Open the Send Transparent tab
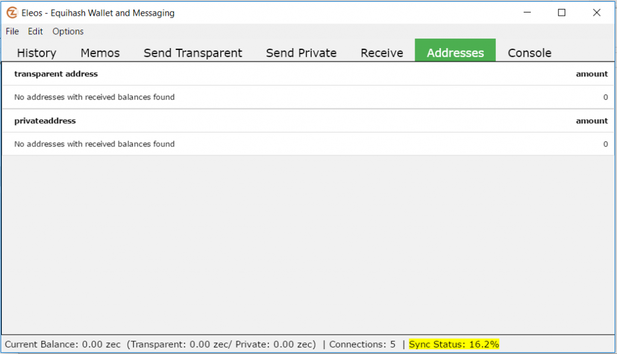Image resolution: width=617 pixels, height=354 pixels. click(x=193, y=53)
